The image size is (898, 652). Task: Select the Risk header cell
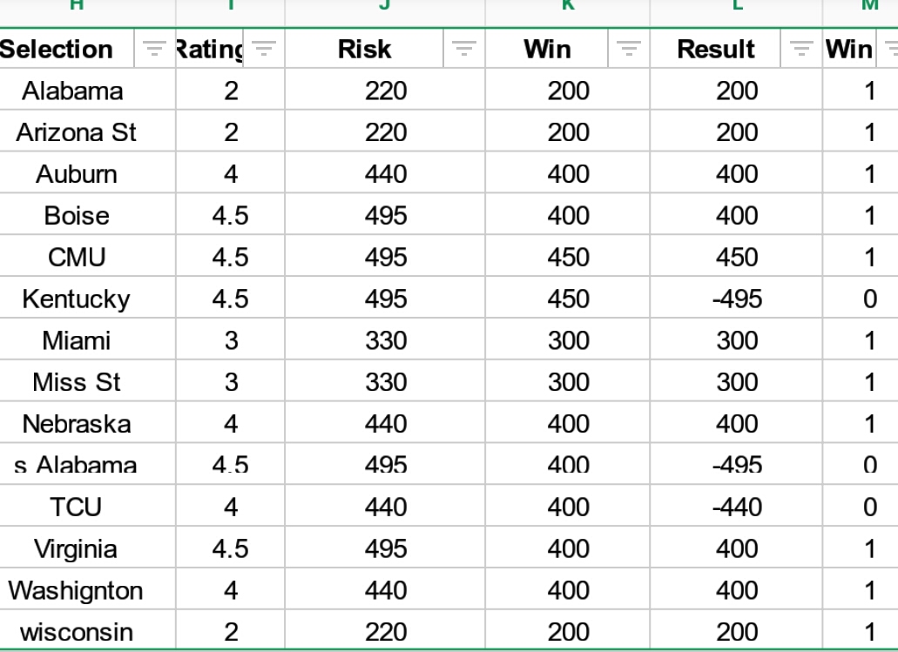pyautogui.click(x=364, y=49)
